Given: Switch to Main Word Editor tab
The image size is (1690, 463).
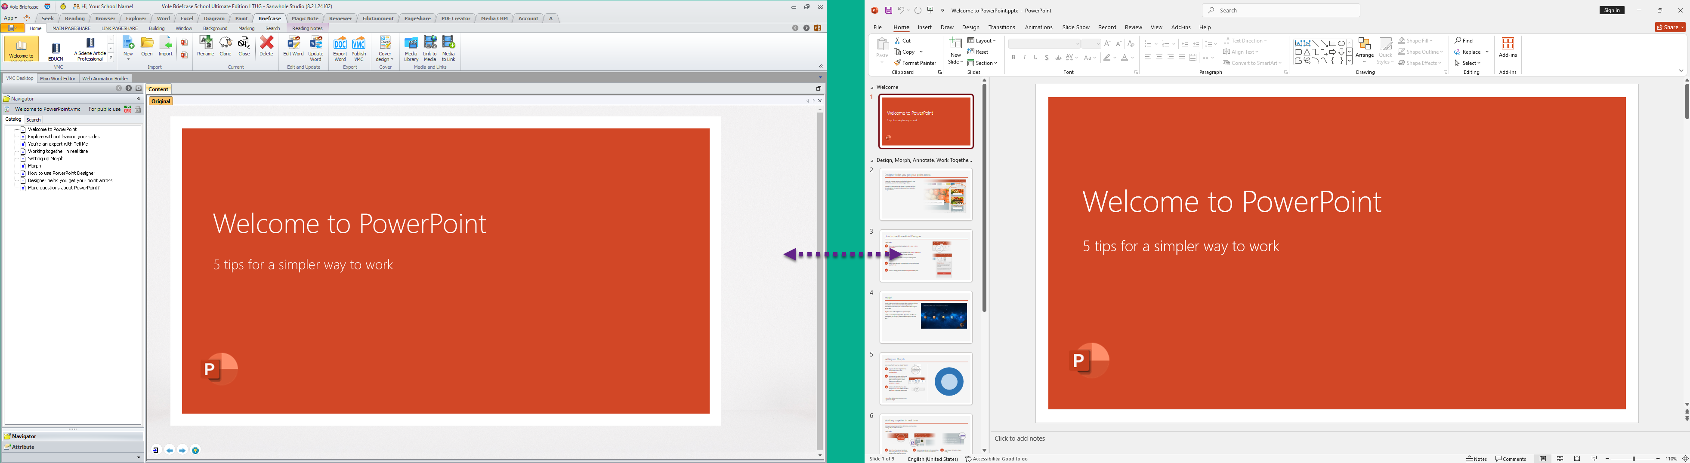Looking at the screenshot, I should pyautogui.click(x=58, y=79).
